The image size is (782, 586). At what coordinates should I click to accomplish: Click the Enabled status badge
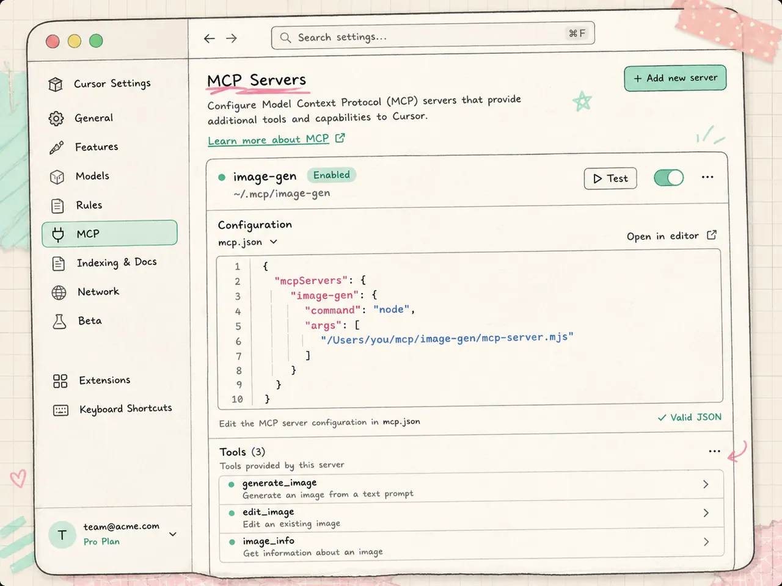tap(331, 175)
